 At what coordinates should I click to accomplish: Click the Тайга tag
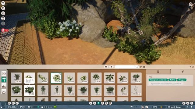tap(172, 80)
